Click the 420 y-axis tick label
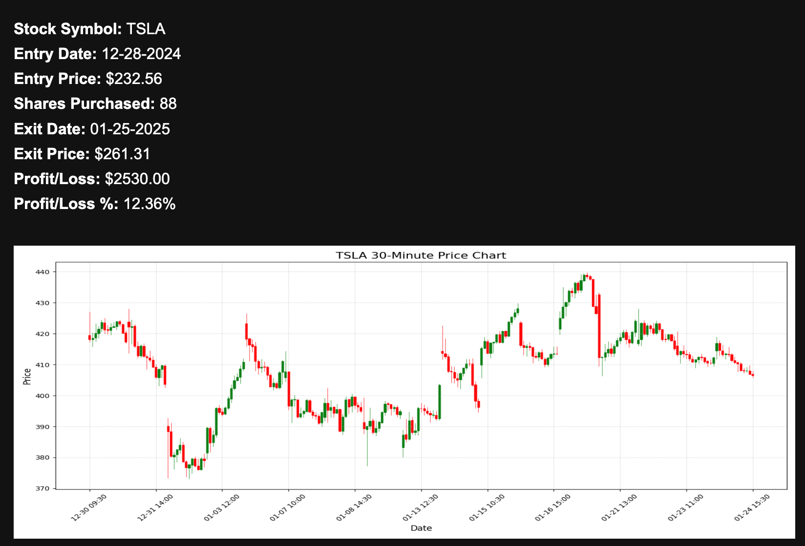Screen dimensions: 805x546 coord(43,334)
